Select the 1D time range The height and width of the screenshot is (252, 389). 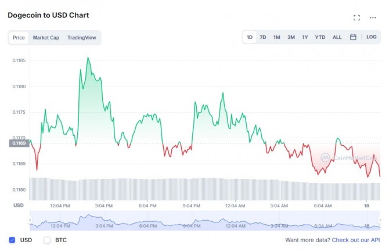click(x=250, y=37)
